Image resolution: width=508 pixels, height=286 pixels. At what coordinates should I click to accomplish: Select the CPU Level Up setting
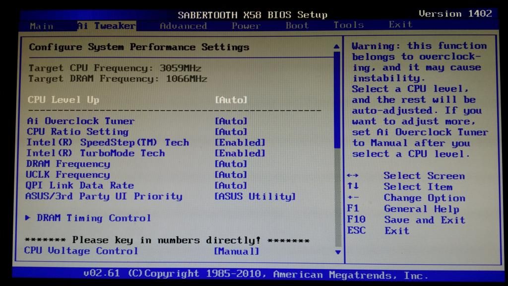click(x=63, y=99)
